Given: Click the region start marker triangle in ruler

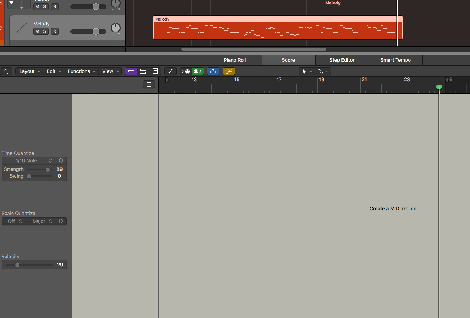Looking at the screenshot, I should (167, 80).
